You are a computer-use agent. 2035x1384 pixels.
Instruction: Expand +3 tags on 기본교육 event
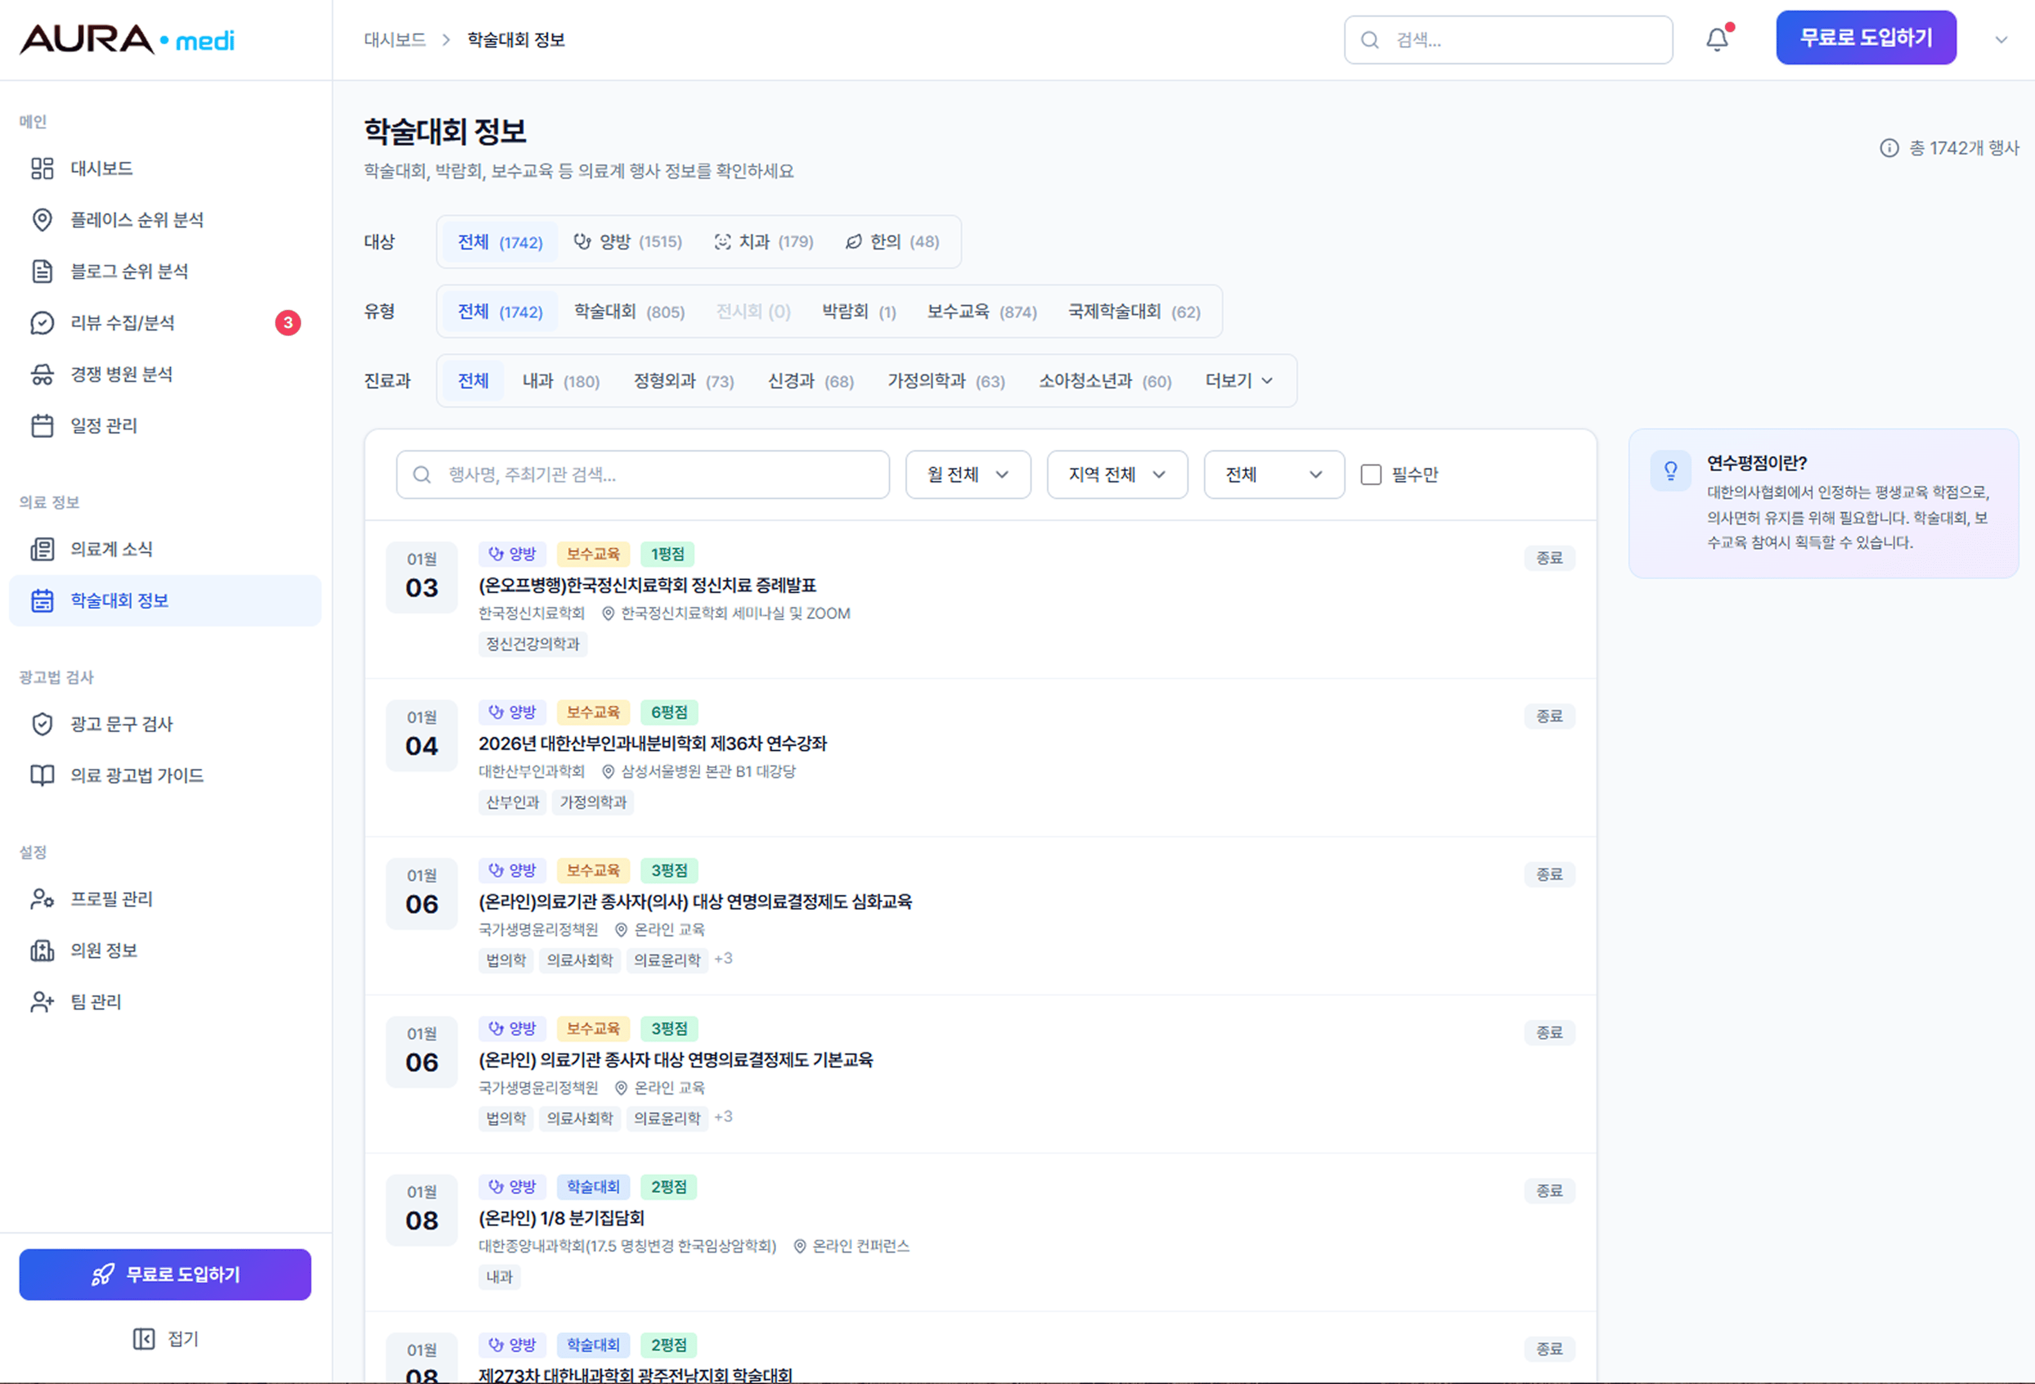click(724, 1117)
